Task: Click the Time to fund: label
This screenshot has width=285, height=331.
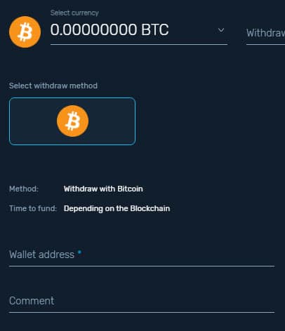Action: tap(33, 208)
